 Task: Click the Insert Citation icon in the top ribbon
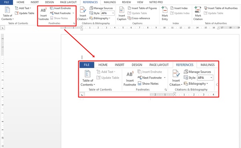click(83, 10)
